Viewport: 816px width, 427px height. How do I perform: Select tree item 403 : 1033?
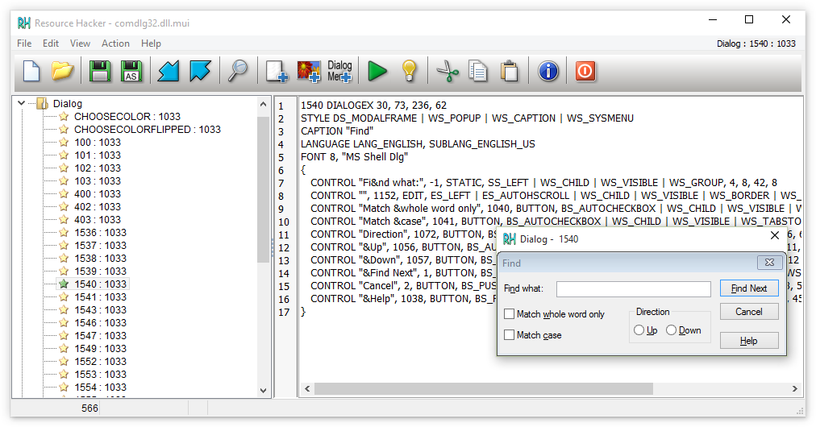[98, 219]
